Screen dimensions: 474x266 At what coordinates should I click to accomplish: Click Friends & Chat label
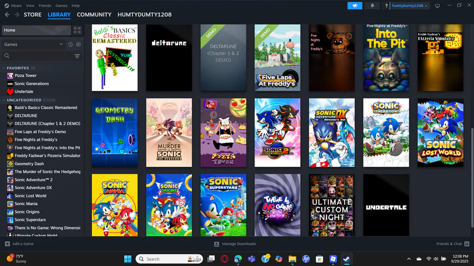coord(449,244)
